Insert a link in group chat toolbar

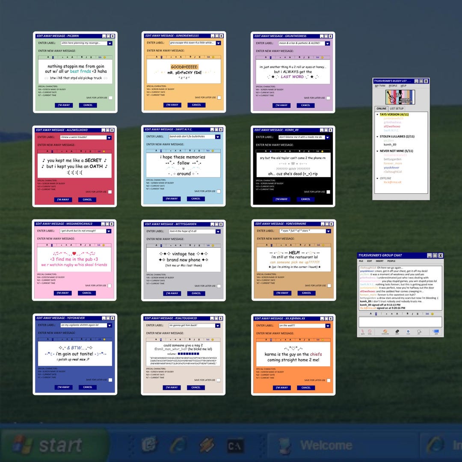click(427, 314)
